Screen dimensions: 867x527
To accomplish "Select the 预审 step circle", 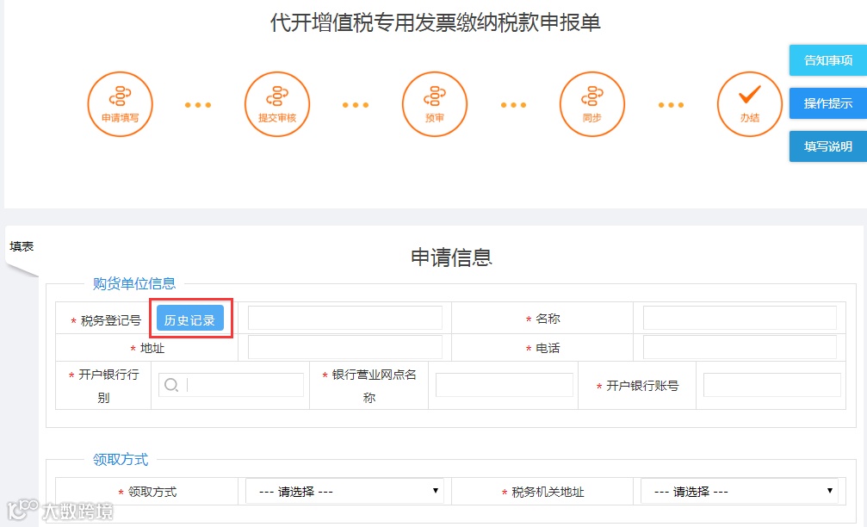I will click(x=435, y=104).
